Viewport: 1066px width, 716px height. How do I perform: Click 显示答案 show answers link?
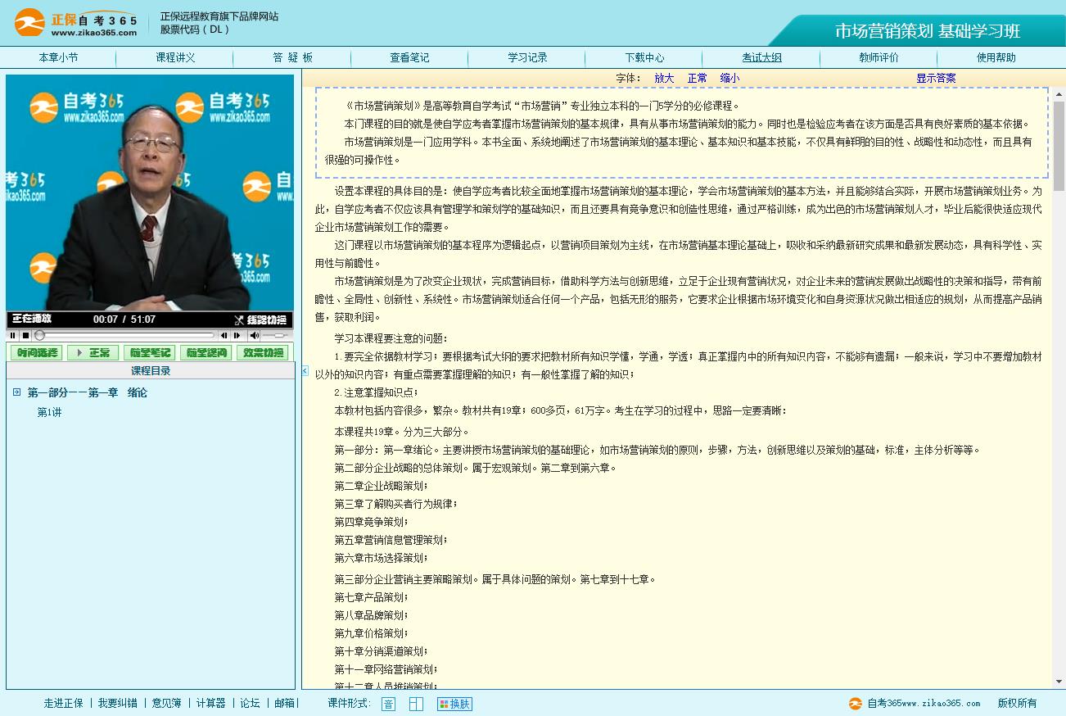click(936, 79)
